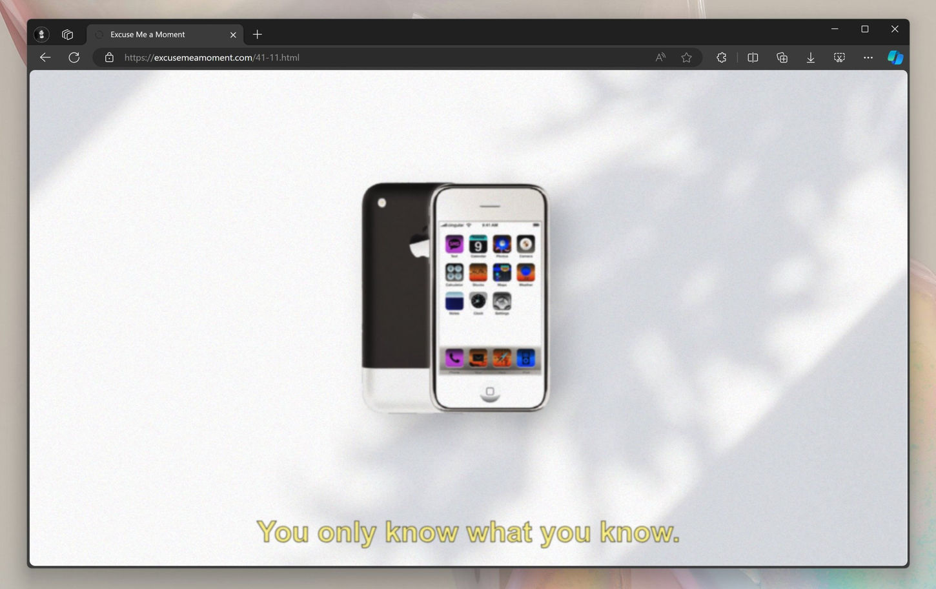The image size is (936, 589).
Task: Click the Photos app icon on iPhone
Action: (x=502, y=244)
